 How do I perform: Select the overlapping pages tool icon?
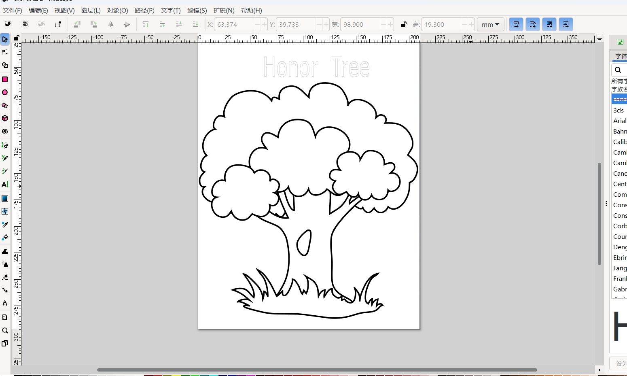(x=5, y=343)
